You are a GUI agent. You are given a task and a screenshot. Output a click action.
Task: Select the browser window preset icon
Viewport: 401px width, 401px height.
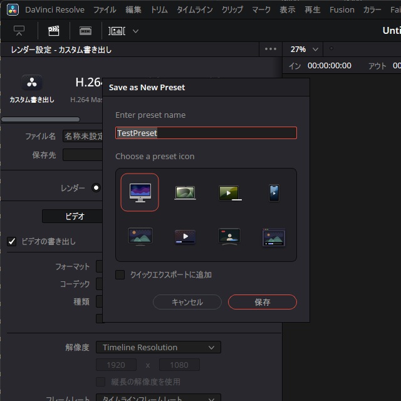point(274,237)
